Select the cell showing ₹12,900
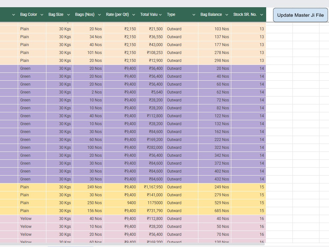Image resolution: width=329 pixels, height=247 pixels. [151, 61]
